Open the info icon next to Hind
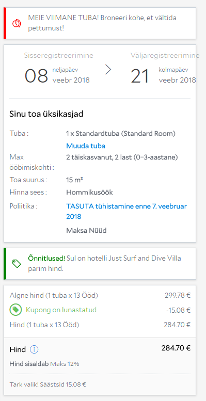206x401 pixels. pos(34,349)
